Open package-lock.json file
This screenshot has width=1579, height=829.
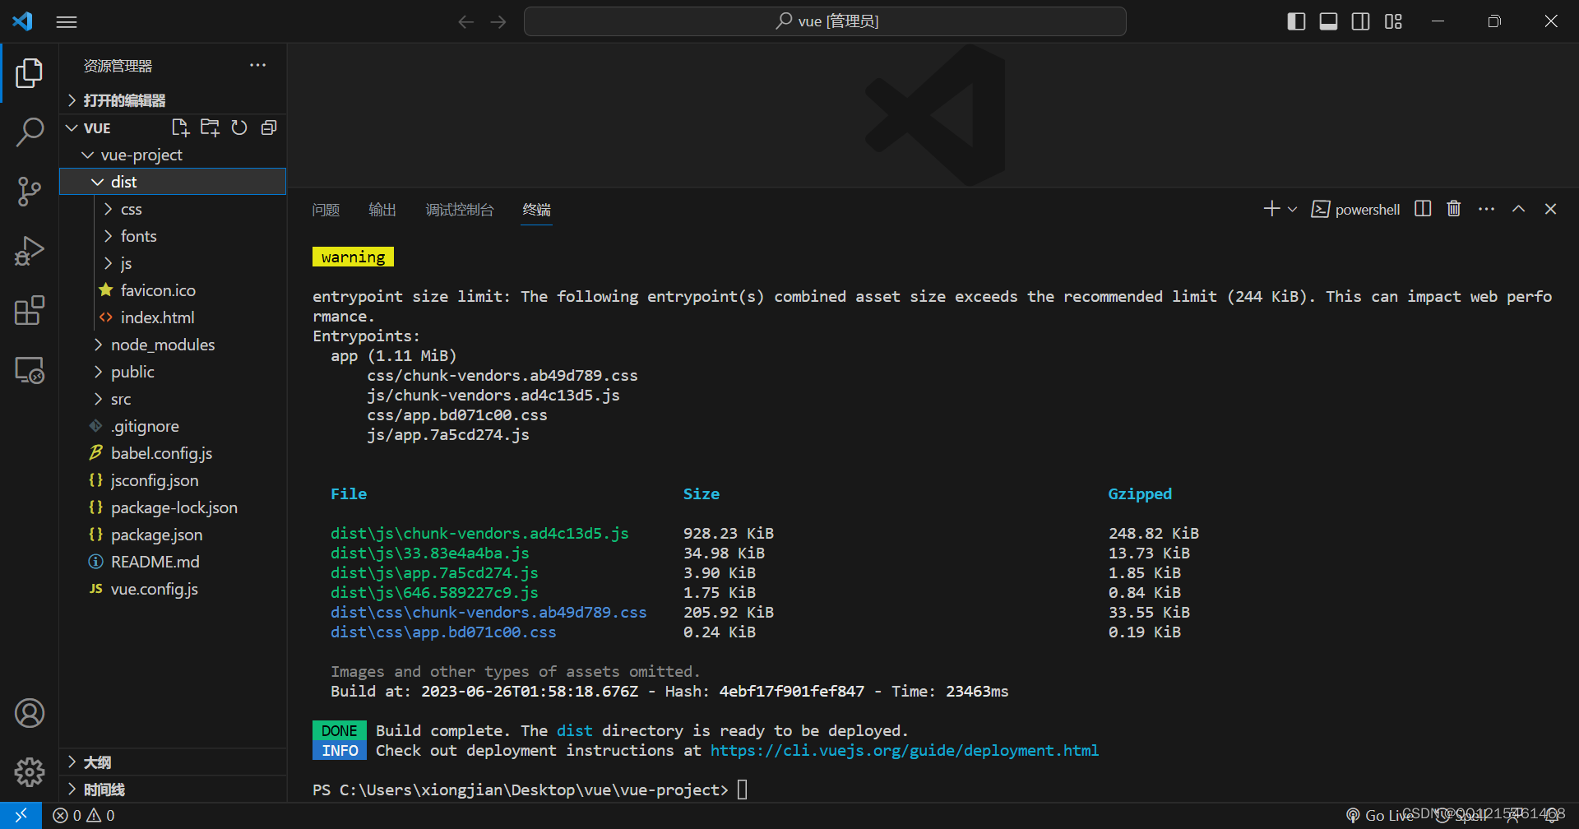point(173,507)
